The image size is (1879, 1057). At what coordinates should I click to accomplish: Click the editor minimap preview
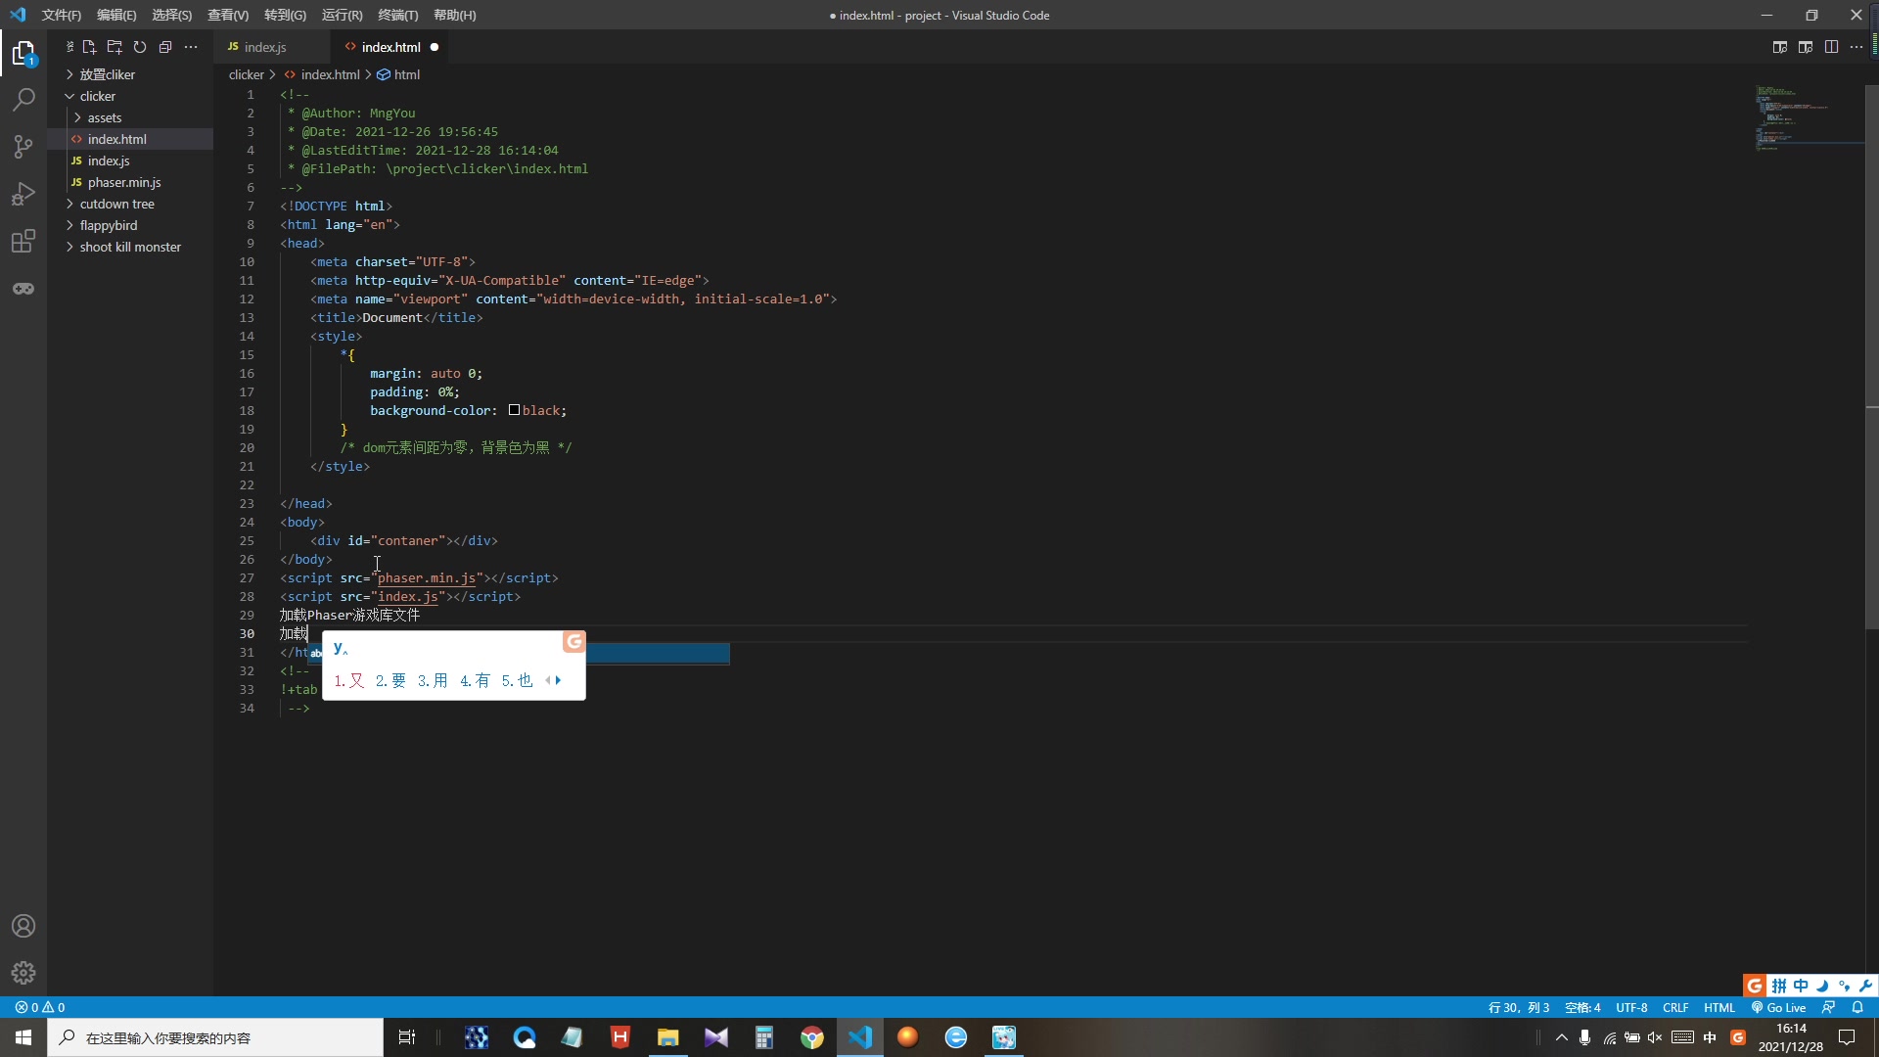(1808, 117)
